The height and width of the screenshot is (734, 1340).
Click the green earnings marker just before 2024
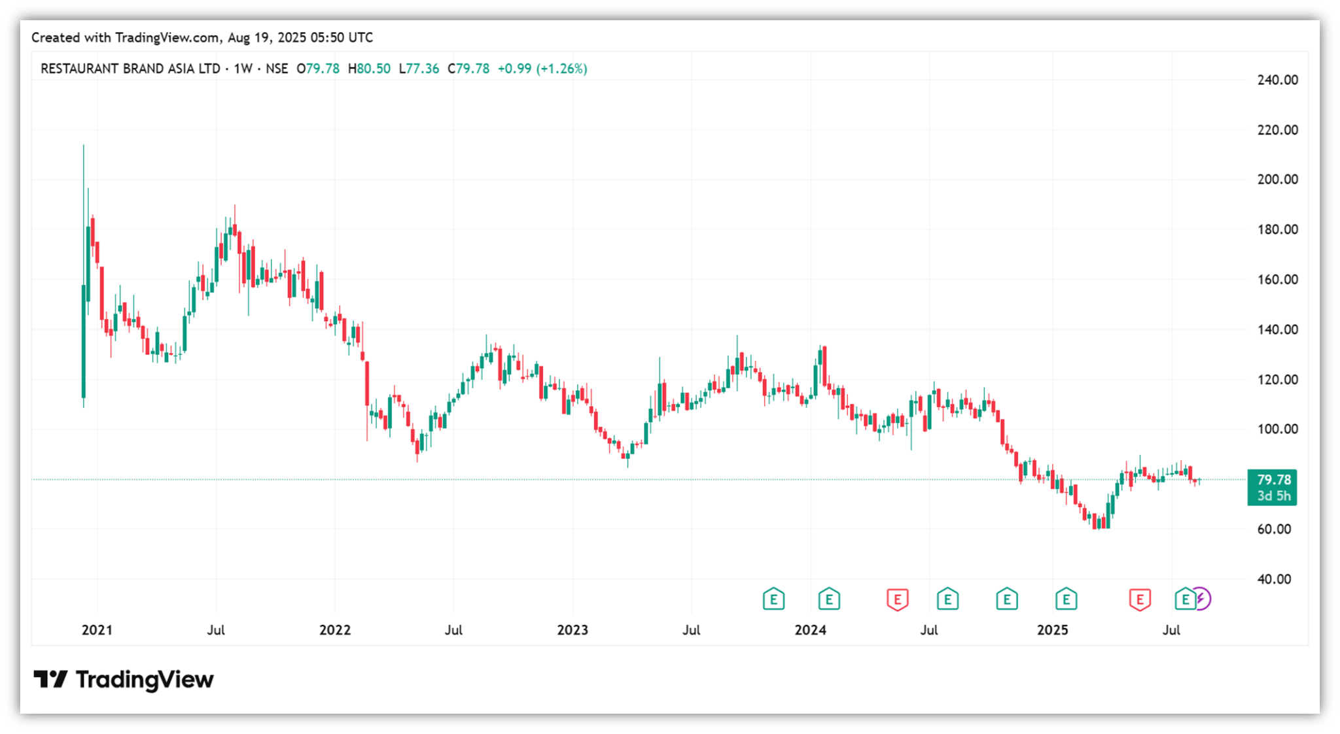pos(773,599)
